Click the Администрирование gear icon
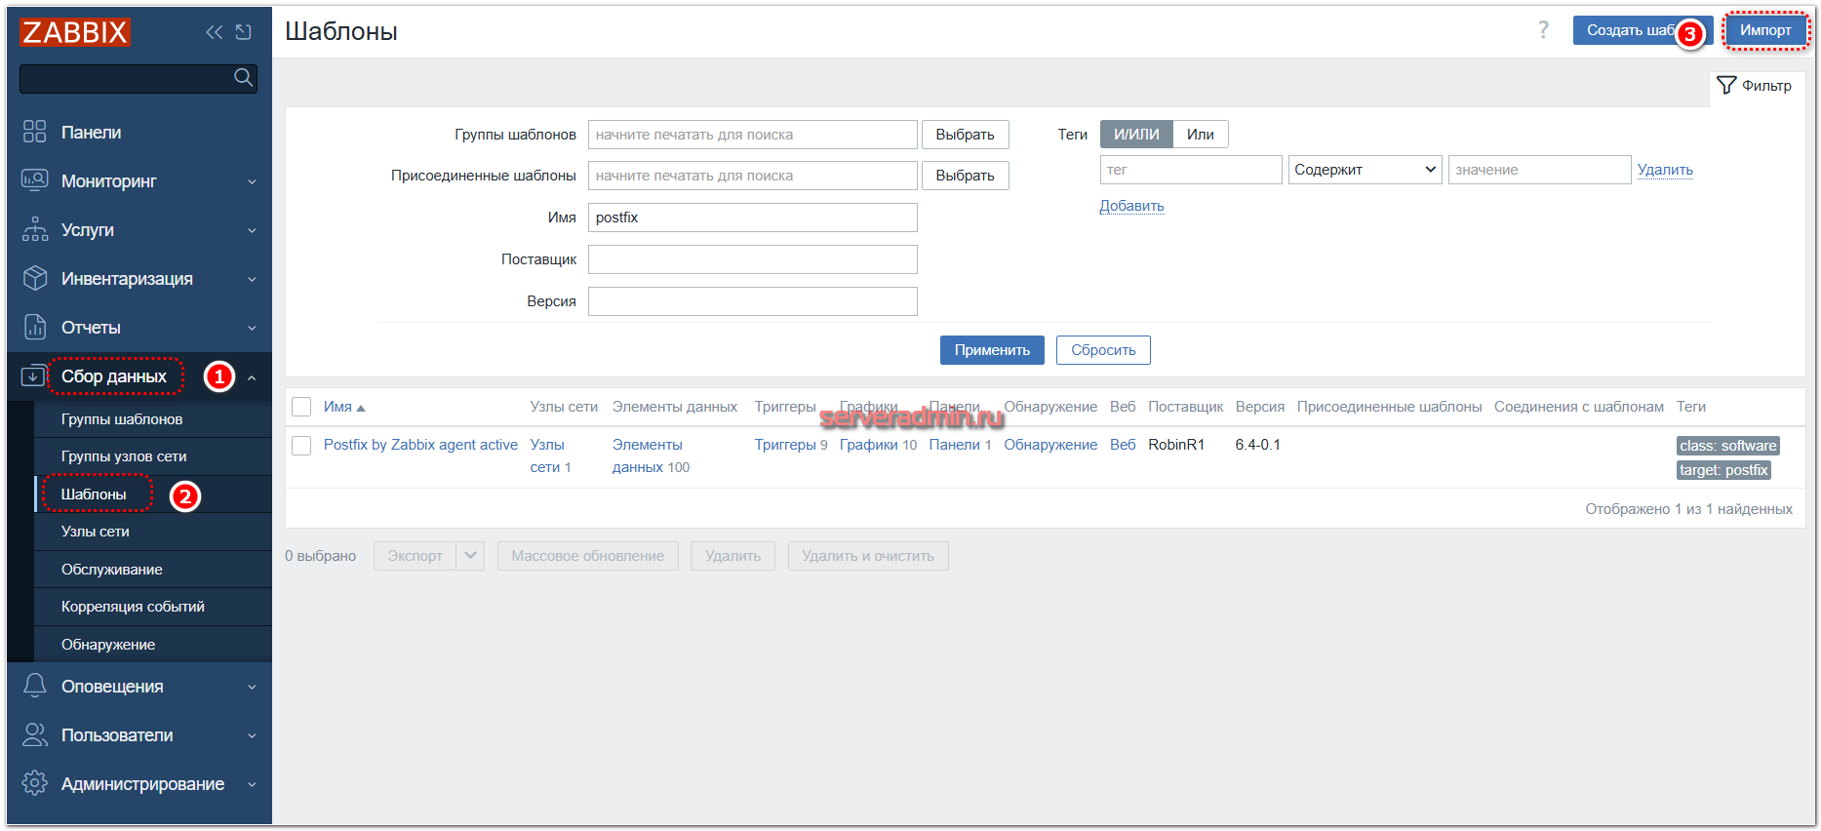 click(35, 783)
